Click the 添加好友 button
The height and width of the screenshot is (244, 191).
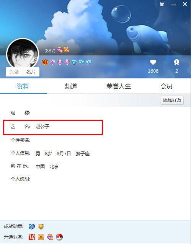coord(172,100)
